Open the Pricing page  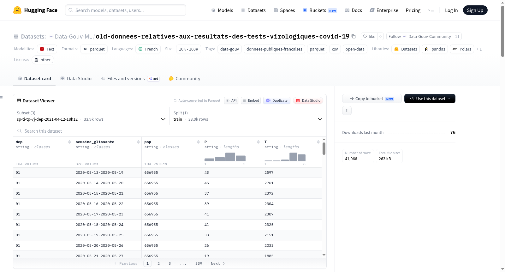coord(413,10)
